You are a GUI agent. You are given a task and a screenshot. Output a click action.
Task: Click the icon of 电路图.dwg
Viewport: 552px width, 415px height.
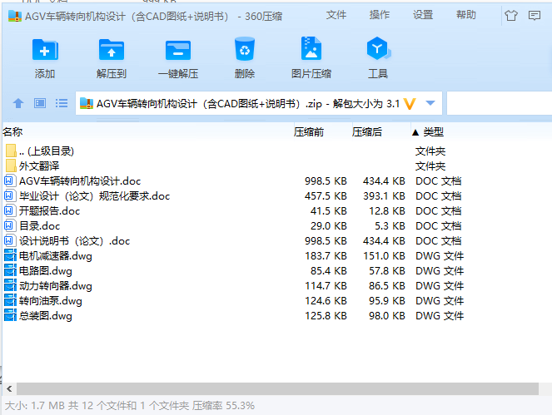tap(10, 270)
